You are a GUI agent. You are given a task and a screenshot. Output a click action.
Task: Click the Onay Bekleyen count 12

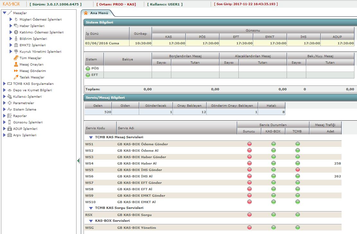tap(203, 112)
